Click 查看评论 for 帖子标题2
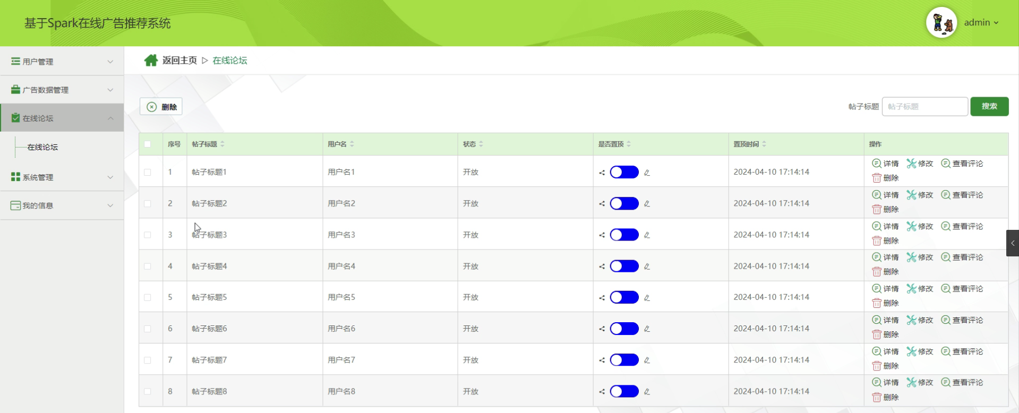 (x=962, y=195)
